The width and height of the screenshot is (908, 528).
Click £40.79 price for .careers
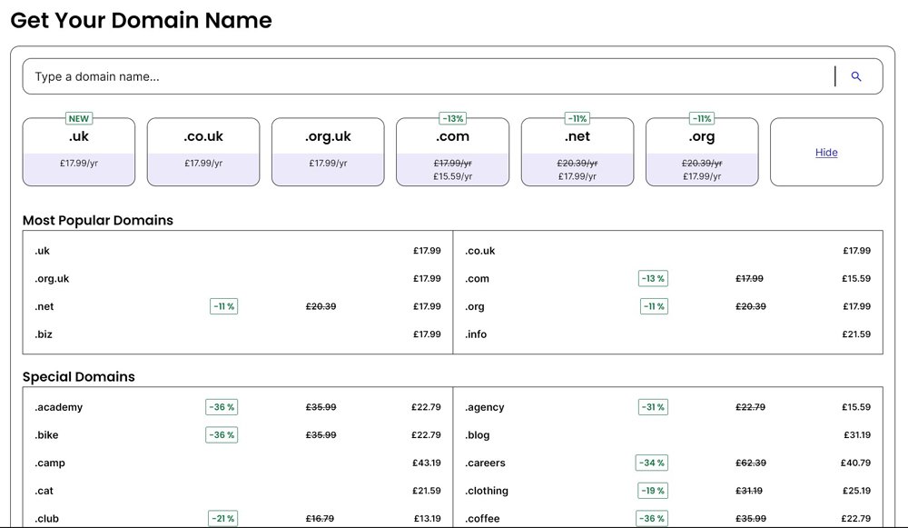tap(856, 463)
